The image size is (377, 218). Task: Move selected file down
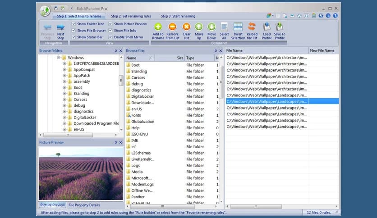[211, 31]
